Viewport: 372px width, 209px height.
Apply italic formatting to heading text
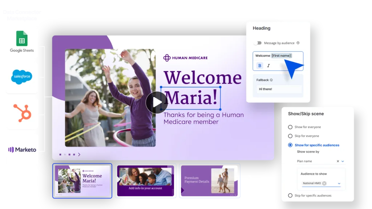(268, 66)
